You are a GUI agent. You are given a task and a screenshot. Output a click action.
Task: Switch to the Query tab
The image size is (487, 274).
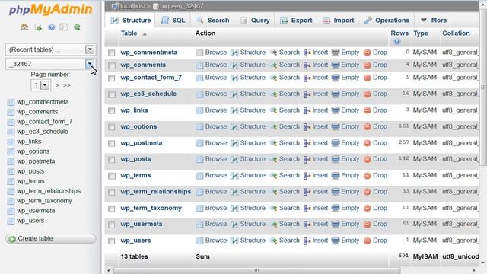pyautogui.click(x=255, y=21)
